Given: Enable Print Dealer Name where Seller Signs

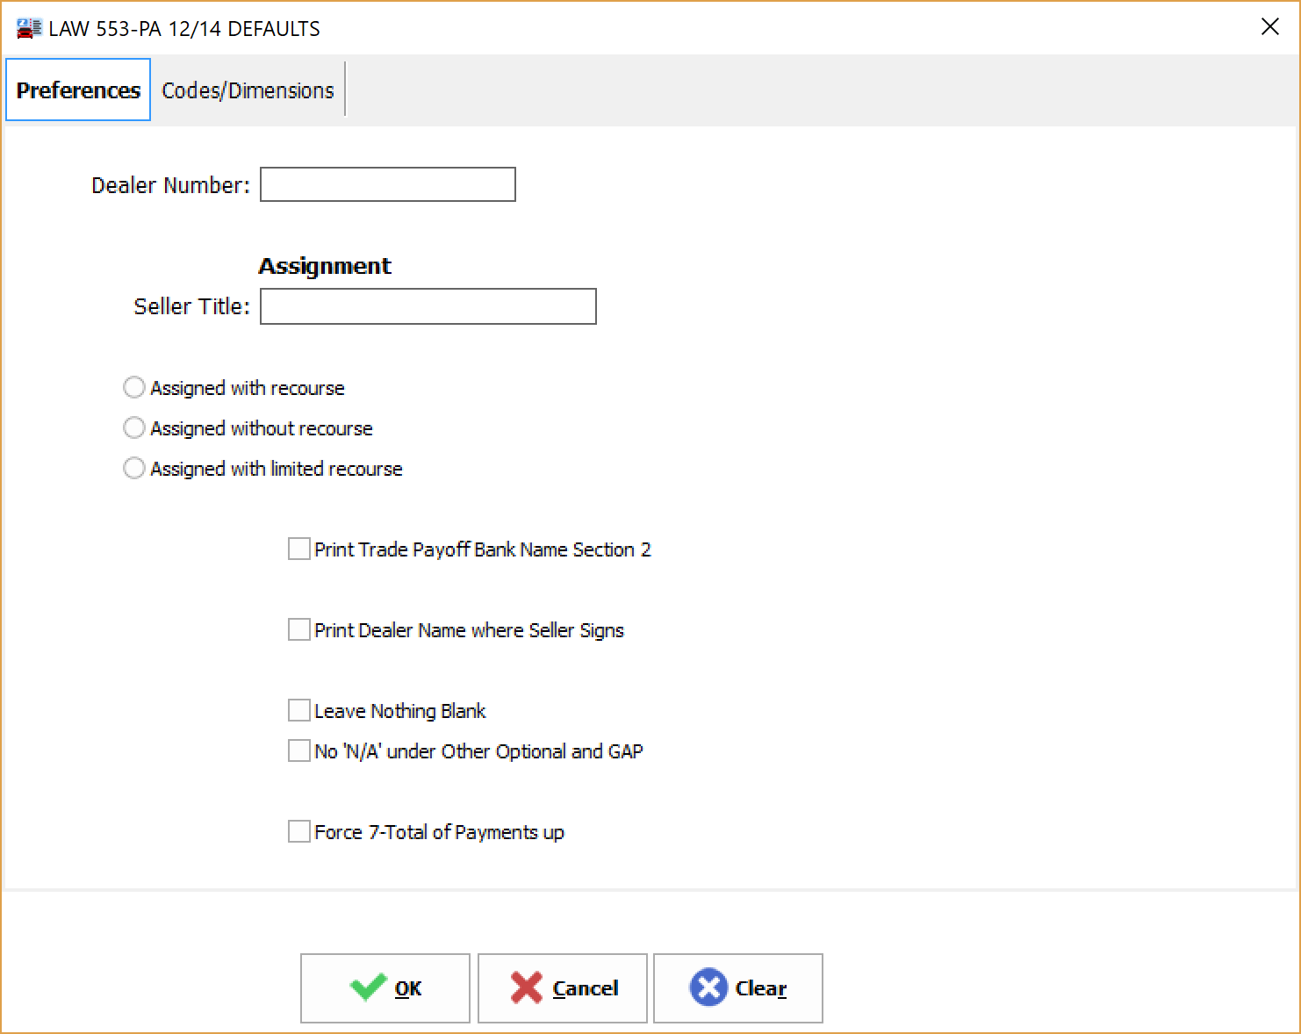Looking at the screenshot, I should pos(298,628).
